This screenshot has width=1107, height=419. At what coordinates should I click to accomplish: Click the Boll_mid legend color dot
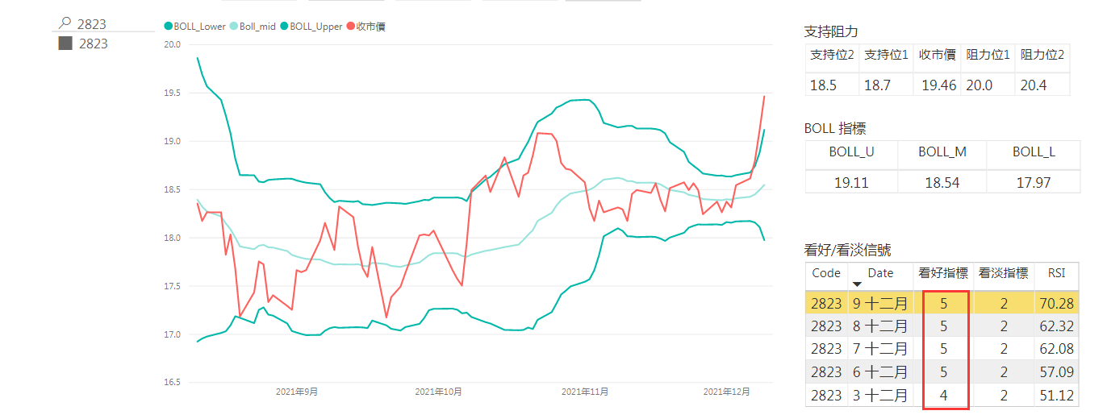click(x=234, y=27)
